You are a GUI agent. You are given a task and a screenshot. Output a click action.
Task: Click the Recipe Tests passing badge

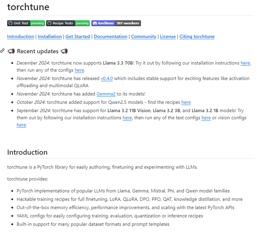point(68,23)
